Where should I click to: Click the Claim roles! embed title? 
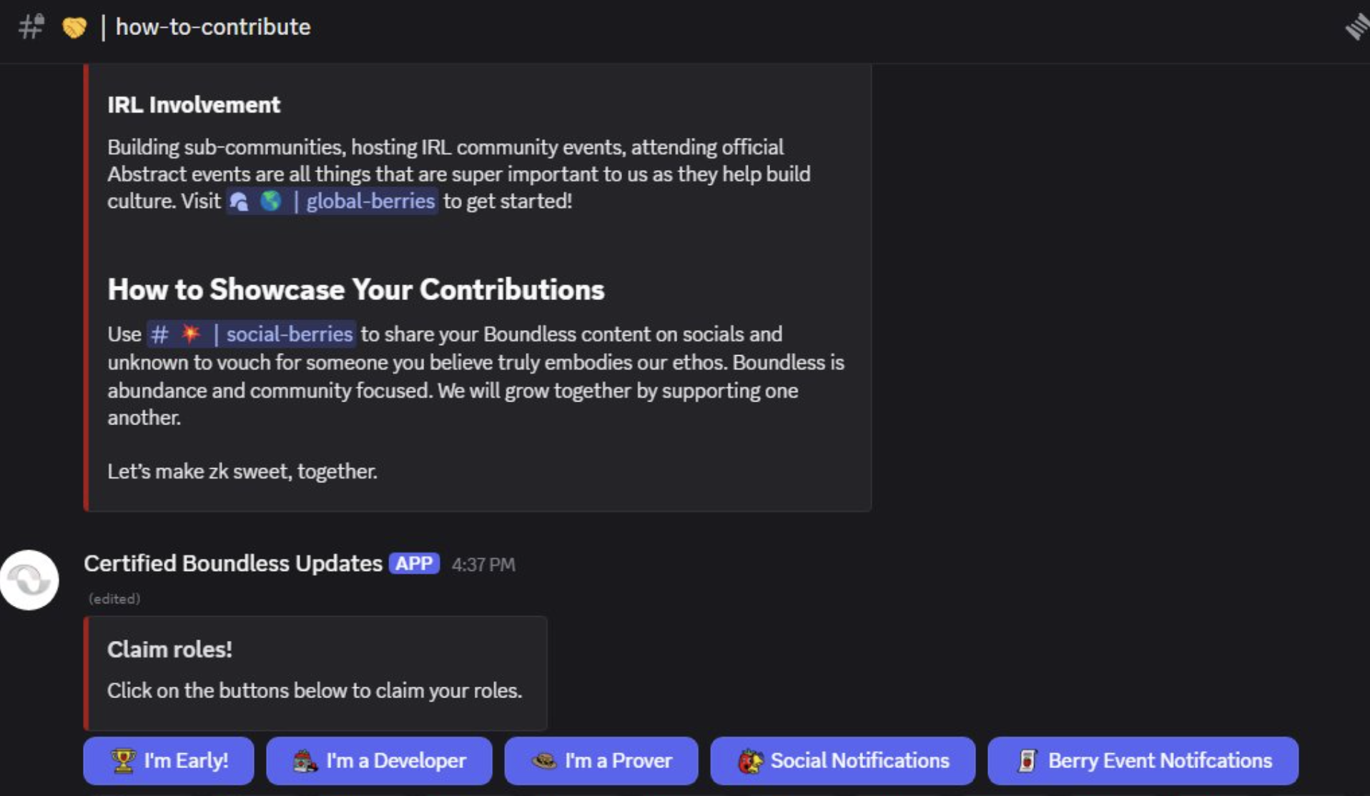(169, 650)
